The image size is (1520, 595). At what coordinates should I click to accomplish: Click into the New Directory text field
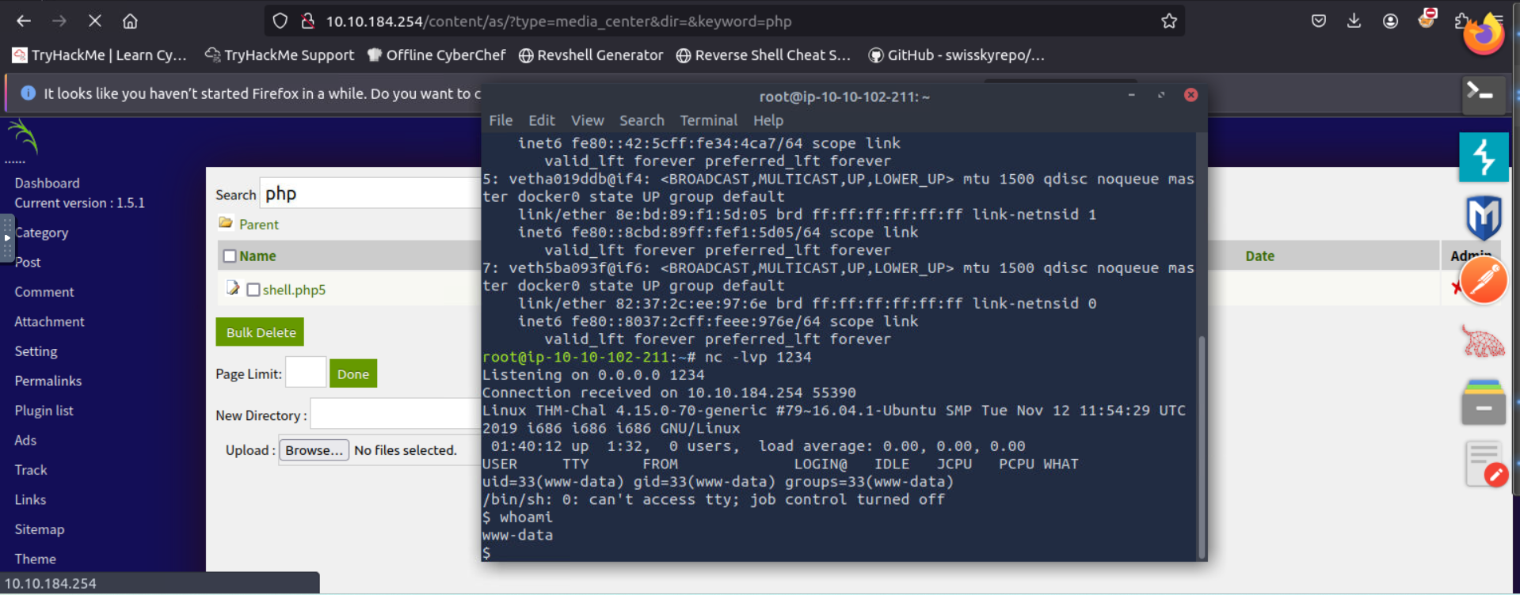[x=394, y=415]
